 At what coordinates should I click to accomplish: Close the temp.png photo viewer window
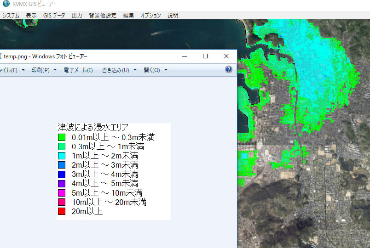click(x=226, y=56)
